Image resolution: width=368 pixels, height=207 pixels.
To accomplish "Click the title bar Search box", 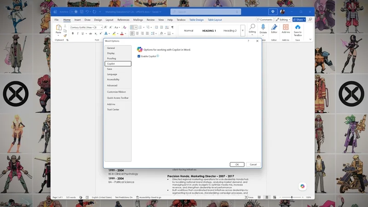I will pyautogui.click(x=206, y=12).
